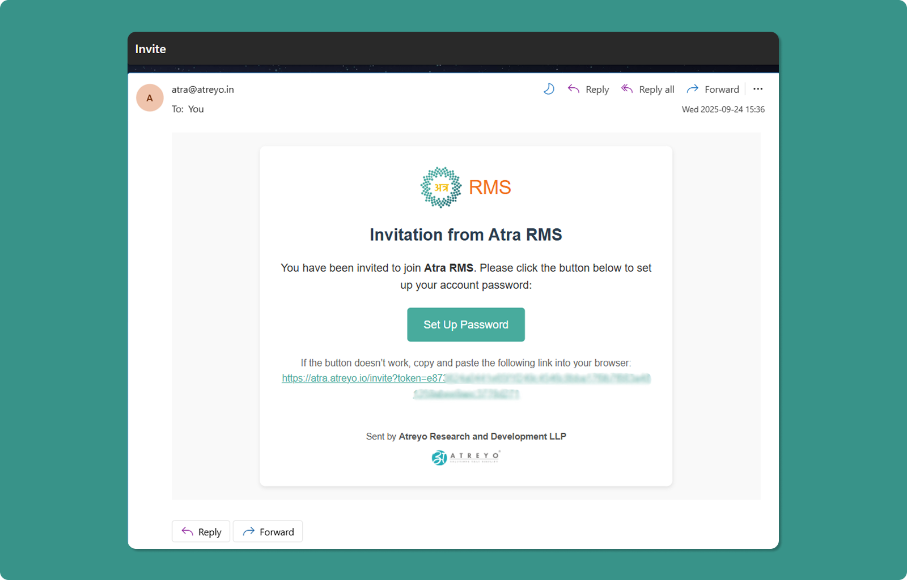Click the dark mode moon icon
The width and height of the screenshot is (907, 580).
549,89
